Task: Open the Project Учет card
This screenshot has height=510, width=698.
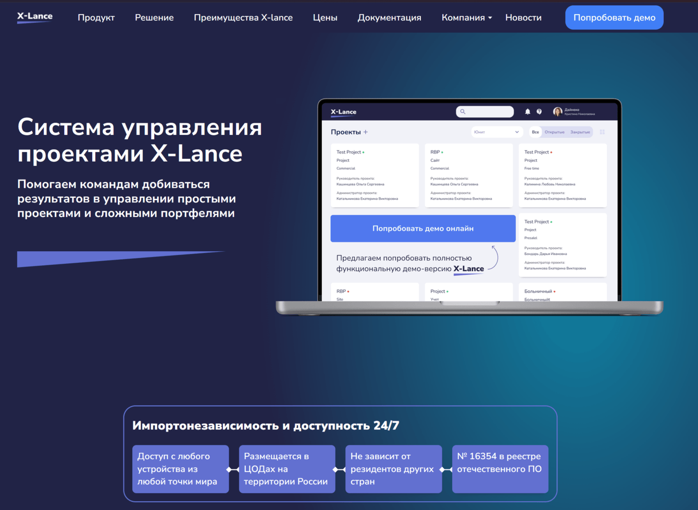Action: click(x=469, y=292)
